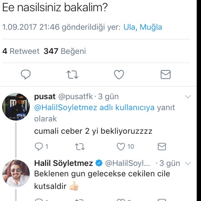Reply to the main tweet
The image size is (201, 201).
tap(26, 75)
